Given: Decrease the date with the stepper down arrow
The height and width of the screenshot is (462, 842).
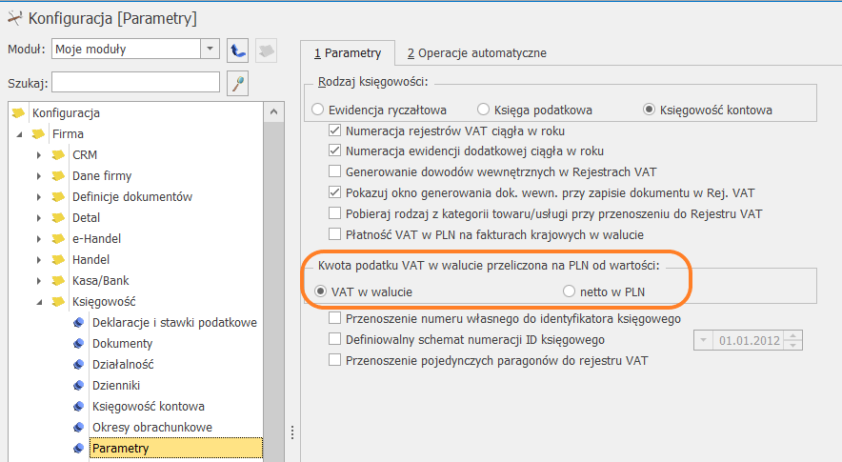Looking at the screenshot, I should click(x=793, y=345).
